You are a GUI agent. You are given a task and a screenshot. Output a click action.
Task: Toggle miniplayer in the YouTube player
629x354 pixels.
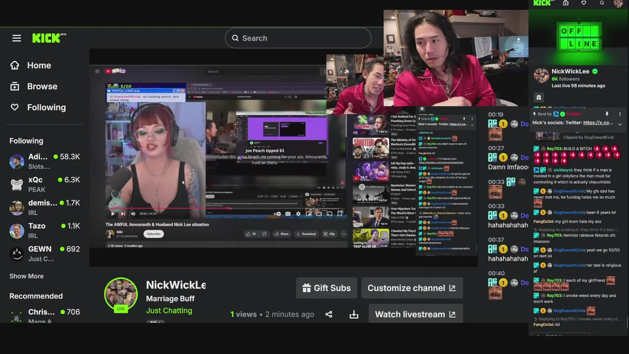[309, 213]
